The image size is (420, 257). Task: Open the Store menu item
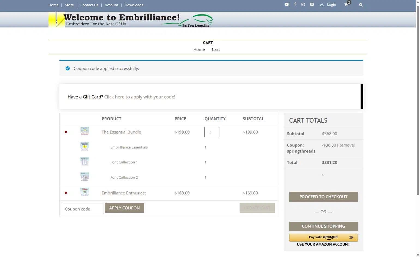pyautogui.click(x=69, y=5)
